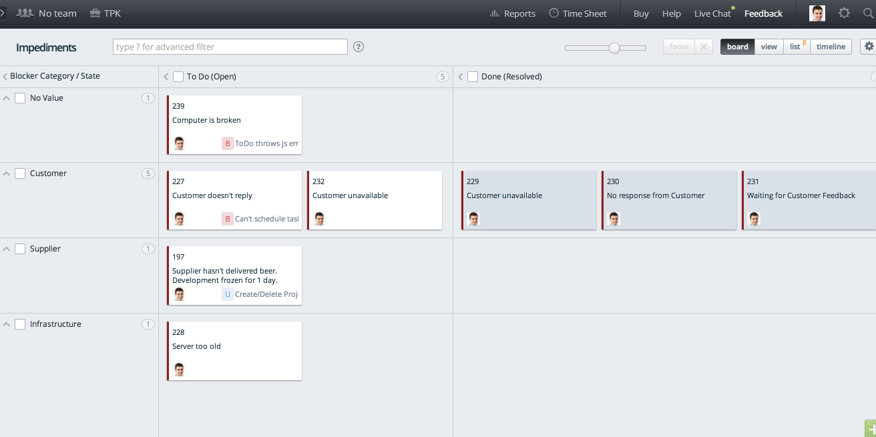Switch to the timeline view tab
Viewport: 876px width, 437px height.
[830, 46]
